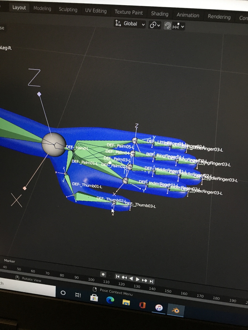Launch Microsoft Edge from the taskbar

[110, 300]
